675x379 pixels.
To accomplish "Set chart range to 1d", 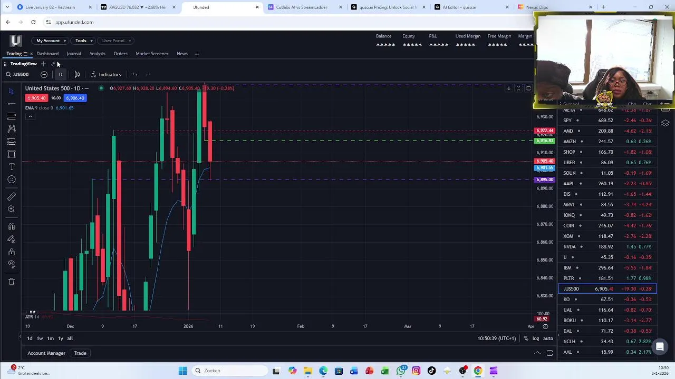I will click(30, 338).
